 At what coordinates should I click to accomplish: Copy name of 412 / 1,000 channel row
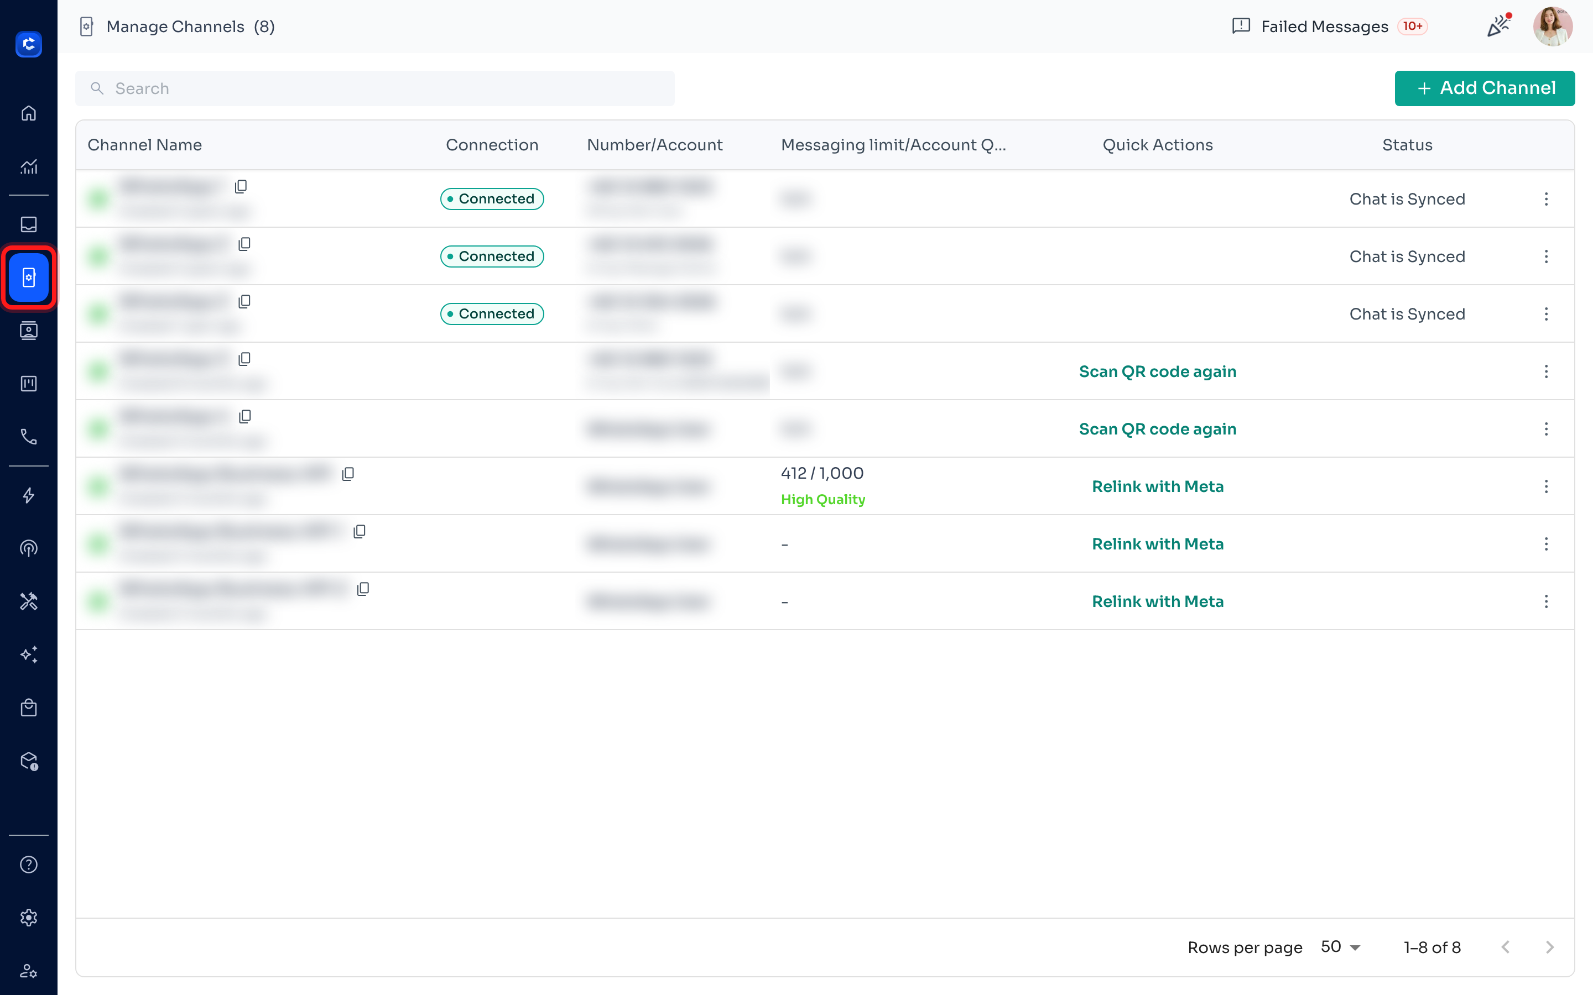coord(348,474)
